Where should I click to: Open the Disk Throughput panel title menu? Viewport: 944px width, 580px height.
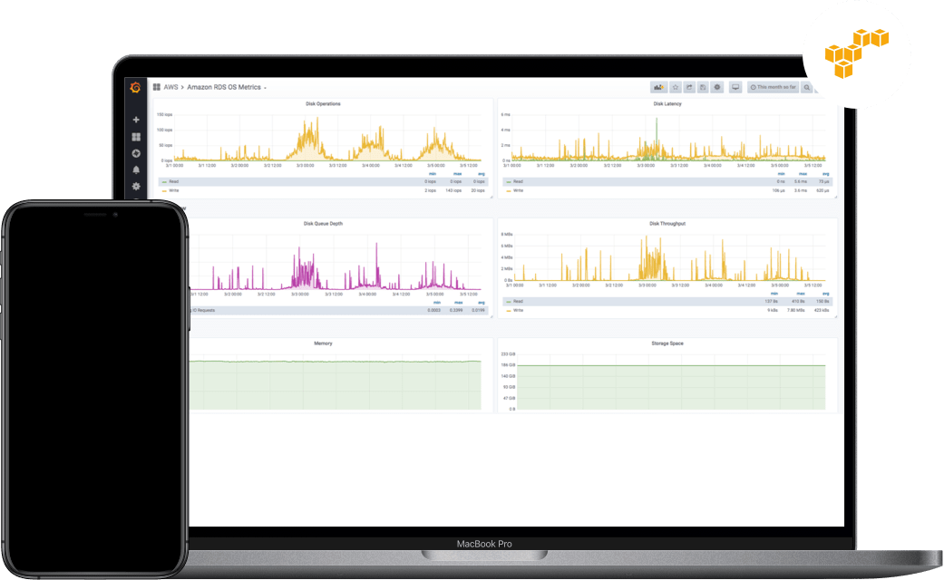(667, 224)
